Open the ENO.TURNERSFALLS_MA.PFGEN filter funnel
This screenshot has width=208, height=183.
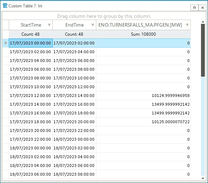[x=187, y=25]
